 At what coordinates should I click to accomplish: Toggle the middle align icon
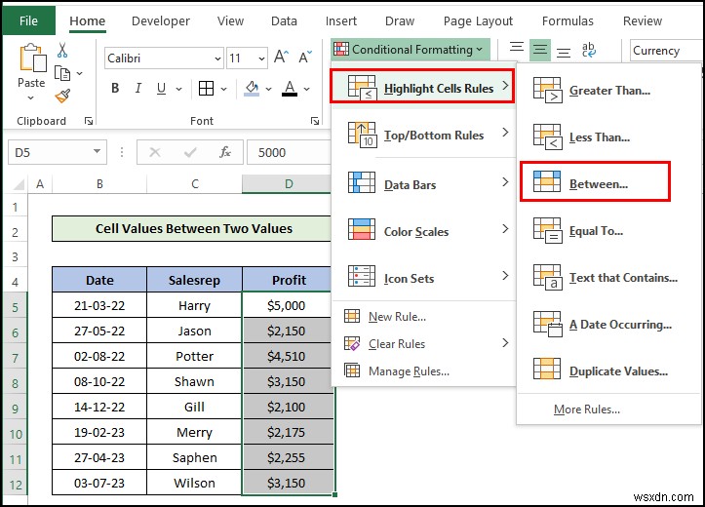[x=540, y=49]
